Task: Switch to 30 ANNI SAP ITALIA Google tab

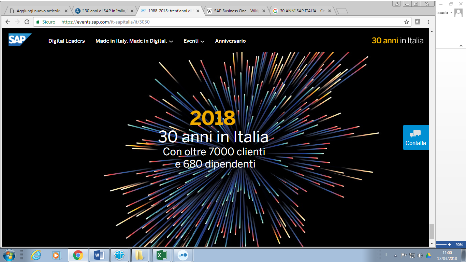Action: coord(302,11)
